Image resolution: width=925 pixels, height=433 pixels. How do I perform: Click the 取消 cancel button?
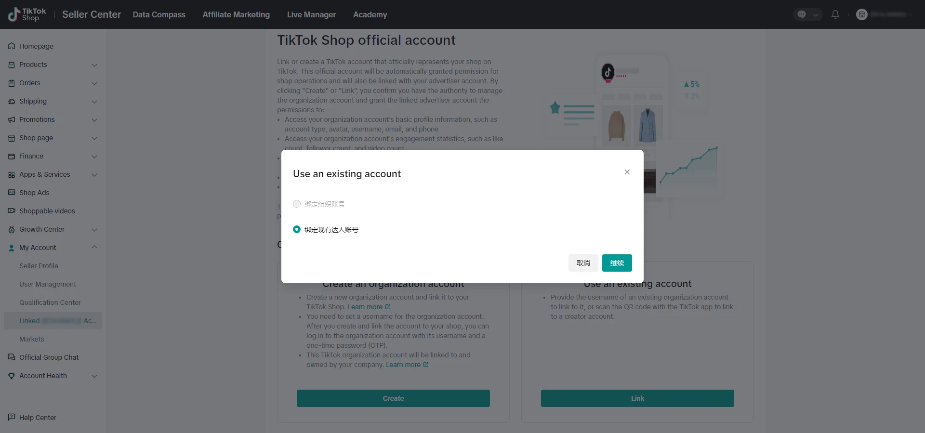pos(583,263)
